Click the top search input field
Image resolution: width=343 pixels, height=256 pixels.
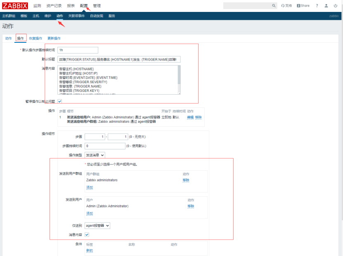click(247, 6)
